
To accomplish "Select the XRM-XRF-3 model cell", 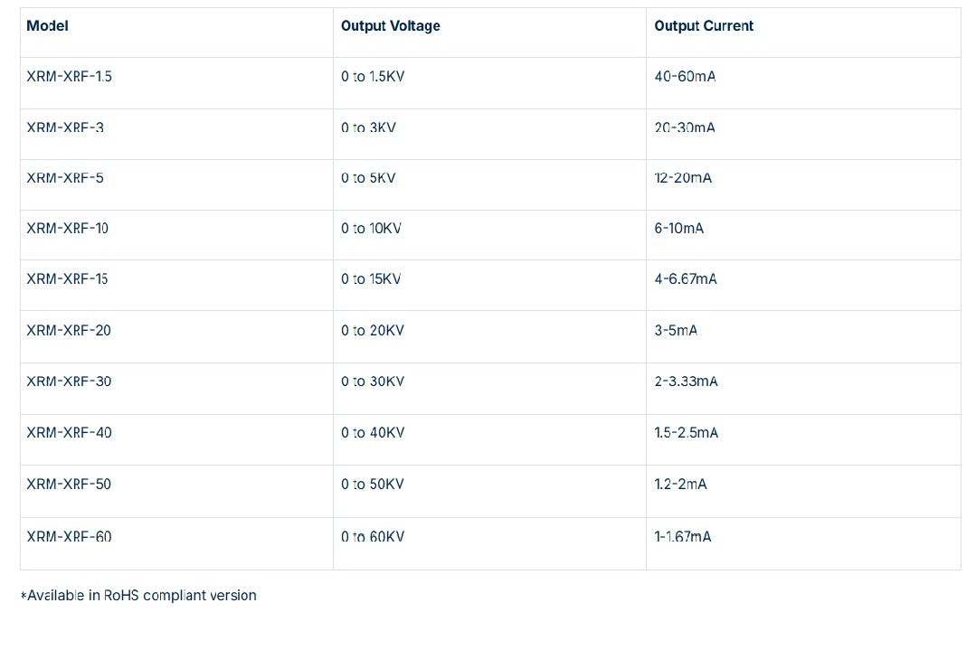I will pos(65,128).
